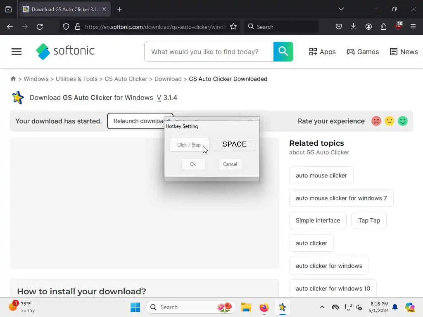
Task: Click the cloud sync tray icon
Action: (x=335, y=307)
